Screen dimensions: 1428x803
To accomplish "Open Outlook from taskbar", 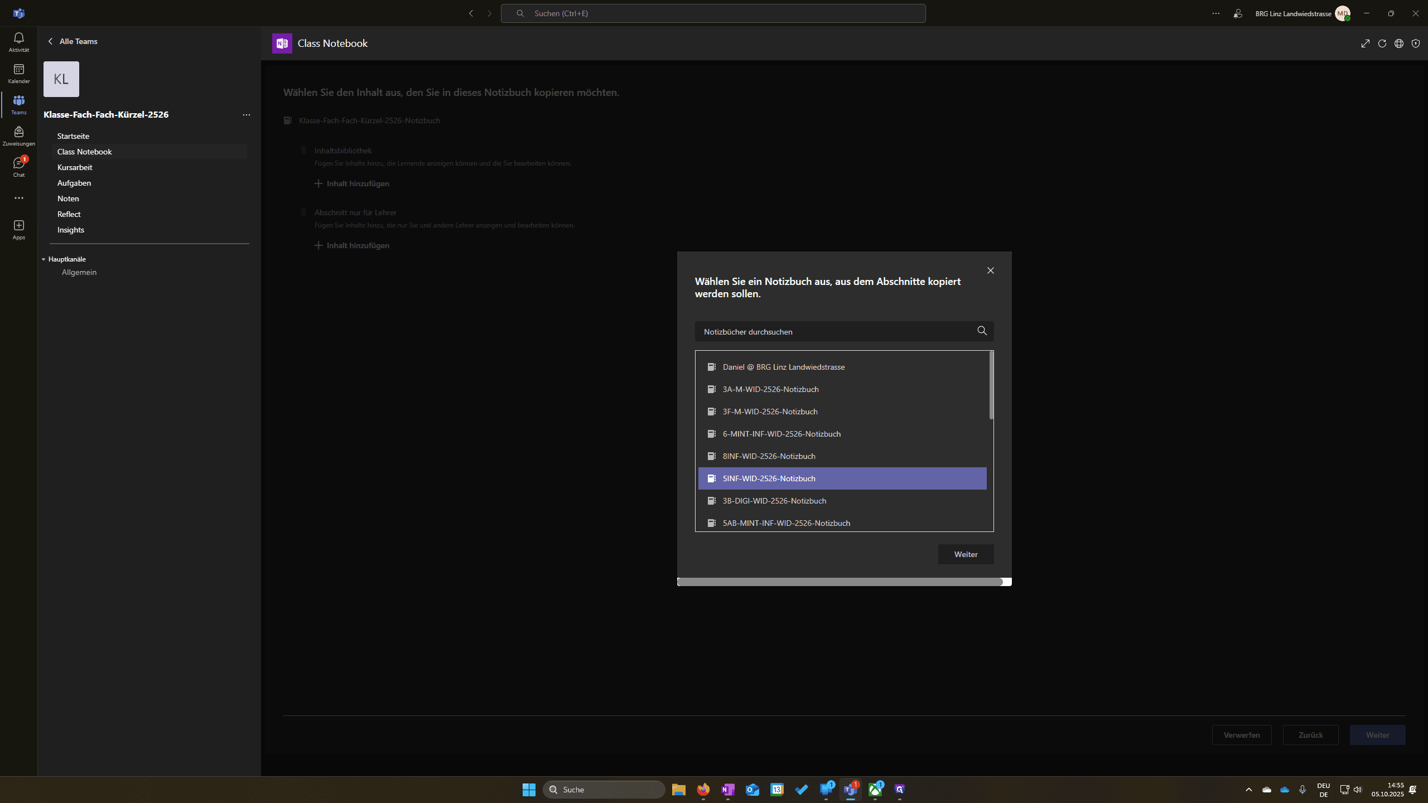I will point(752,790).
